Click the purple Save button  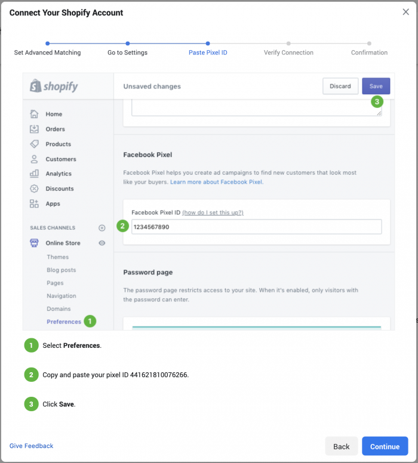376,86
